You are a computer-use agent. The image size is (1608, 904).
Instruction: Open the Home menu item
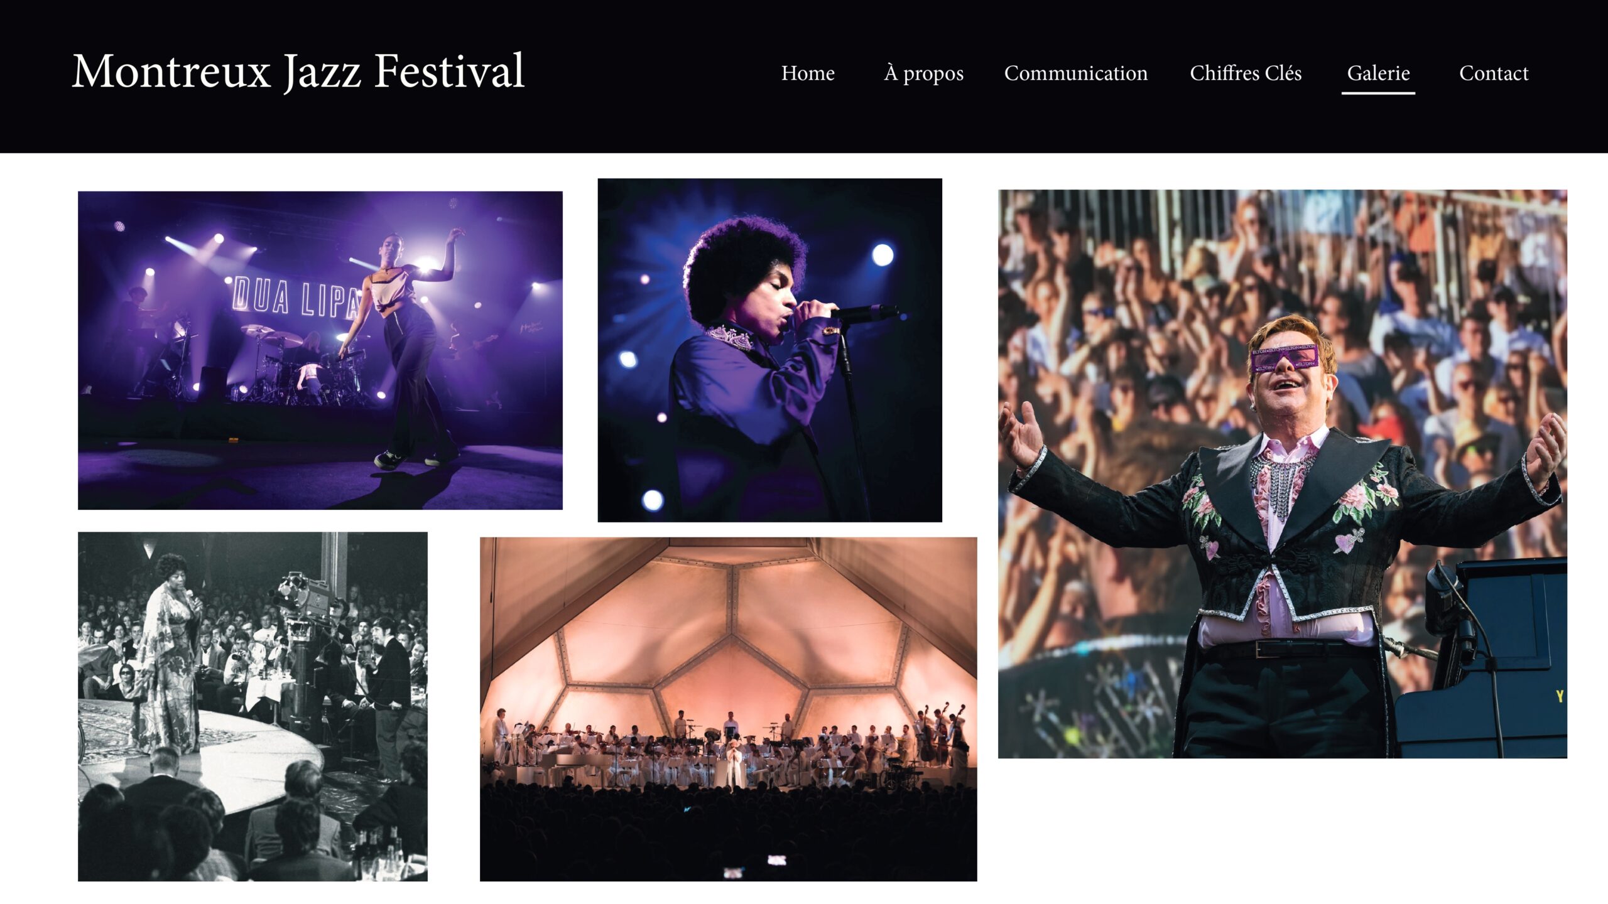pyautogui.click(x=808, y=73)
